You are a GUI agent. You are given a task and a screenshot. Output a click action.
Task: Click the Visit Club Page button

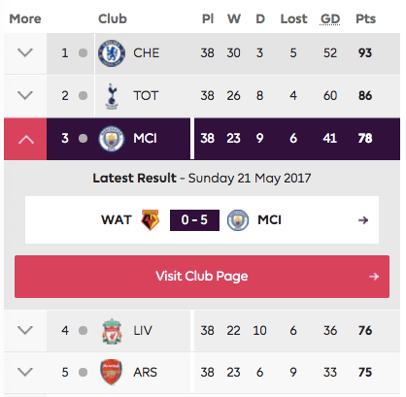202,277
